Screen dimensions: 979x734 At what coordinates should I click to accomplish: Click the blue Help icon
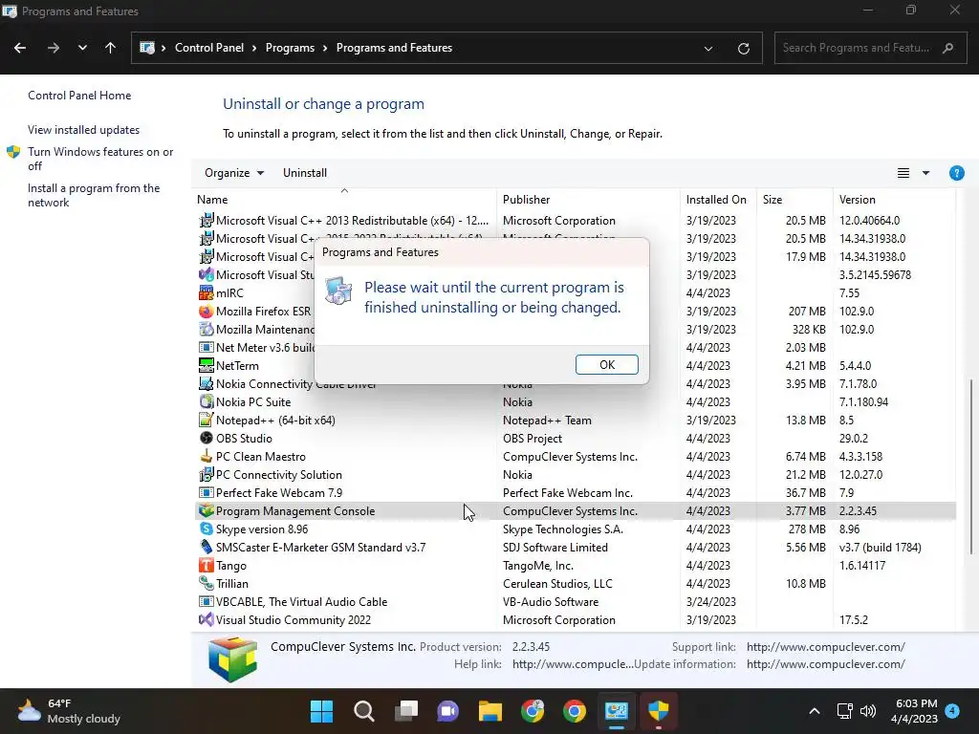tap(956, 173)
